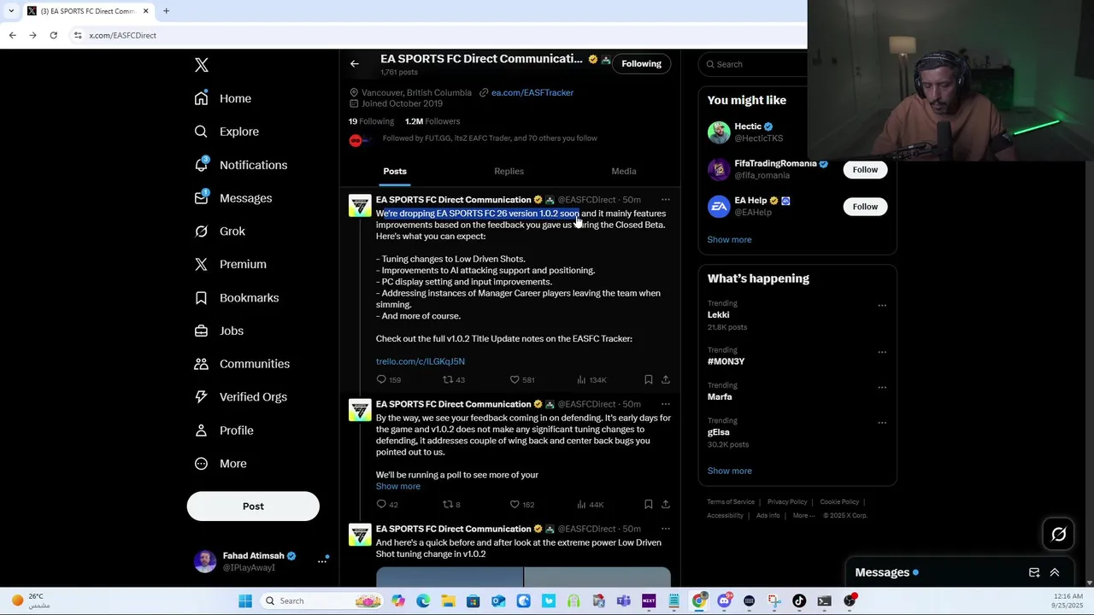This screenshot has width=1094, height=615.
Task: Click the Following button on profile
Action: (x=641, y=64)
